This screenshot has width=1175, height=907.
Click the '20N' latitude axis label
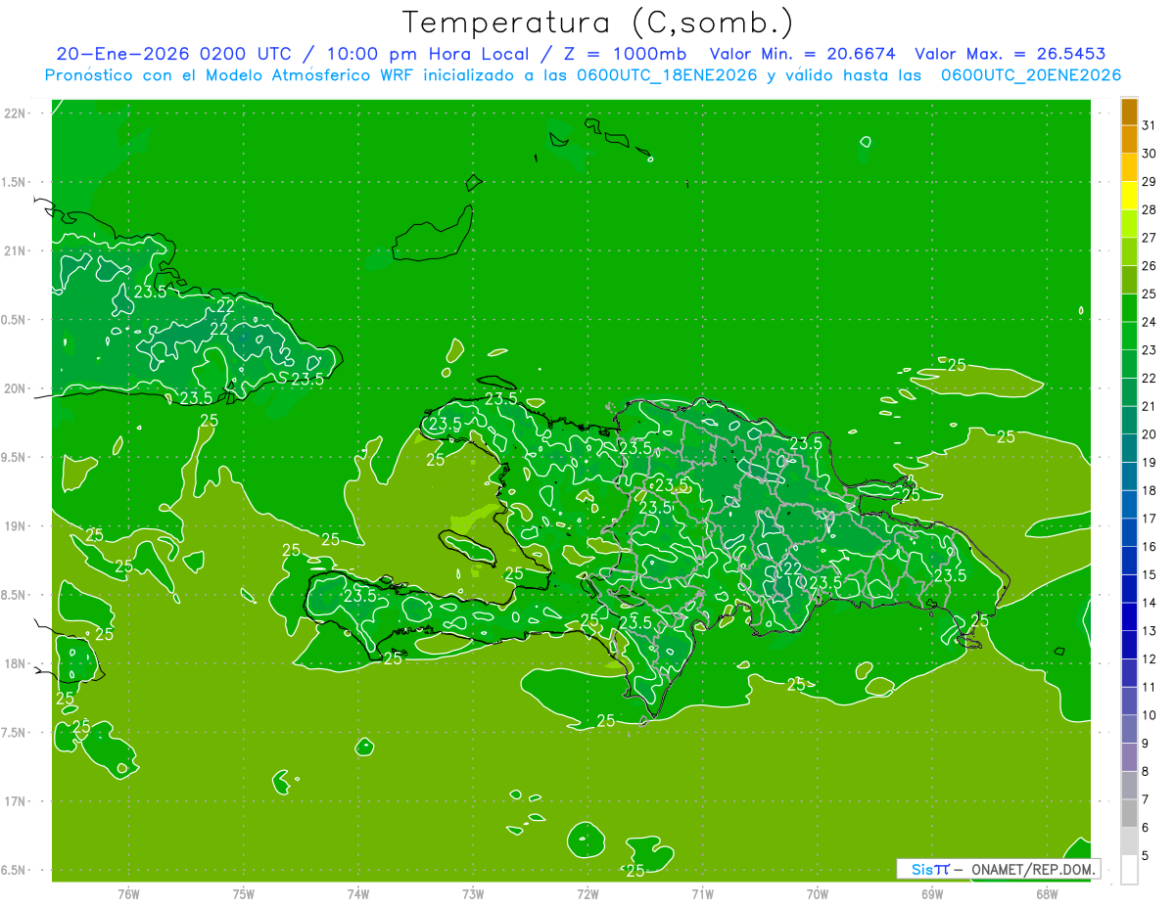(x=17, y=388)
